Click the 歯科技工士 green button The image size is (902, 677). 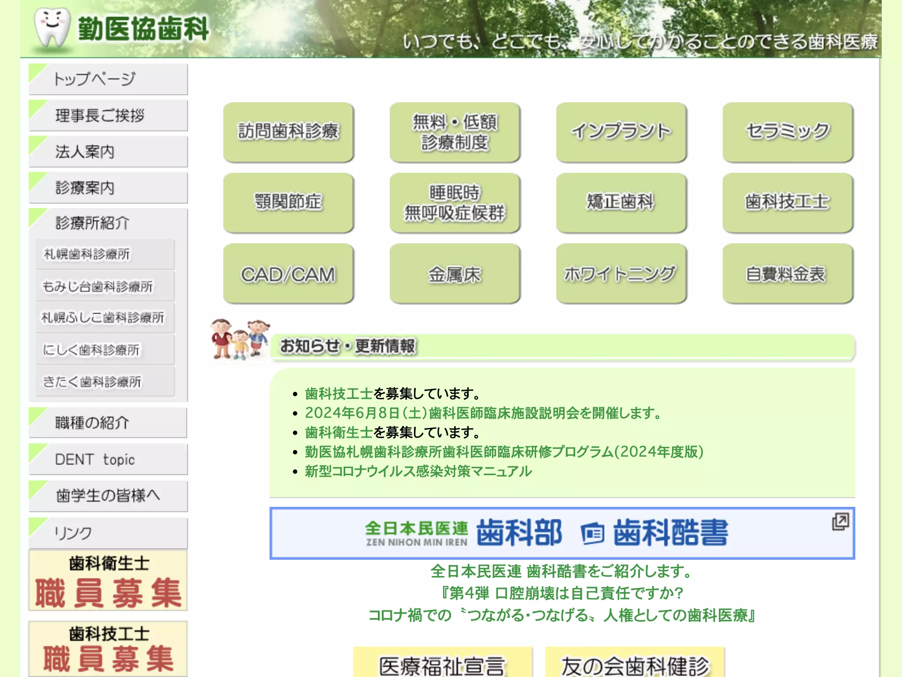point(788,202)
